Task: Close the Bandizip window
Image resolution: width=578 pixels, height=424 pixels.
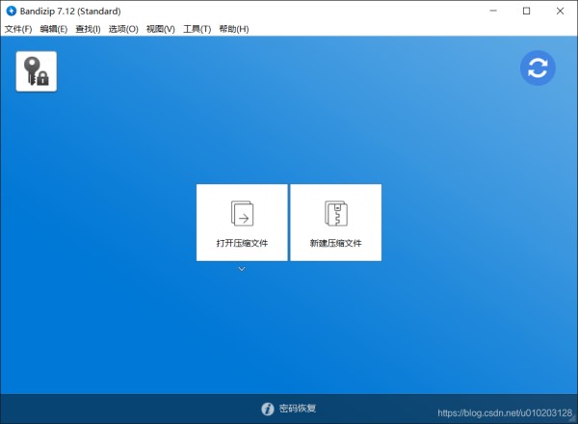Action: [x=560, y=11]
